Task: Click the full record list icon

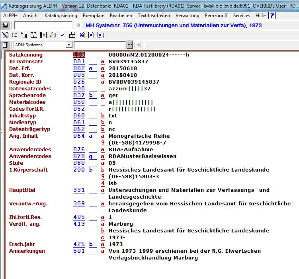Action: 43,35
